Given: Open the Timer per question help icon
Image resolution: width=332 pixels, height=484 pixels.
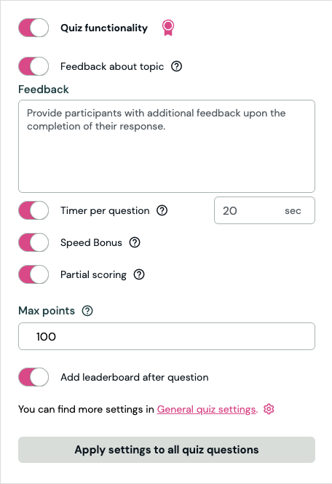Looking at the screenshot, I should click(162, 210).
